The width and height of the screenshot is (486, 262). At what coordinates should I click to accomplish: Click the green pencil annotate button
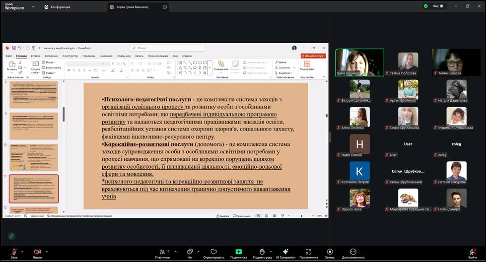11,236
